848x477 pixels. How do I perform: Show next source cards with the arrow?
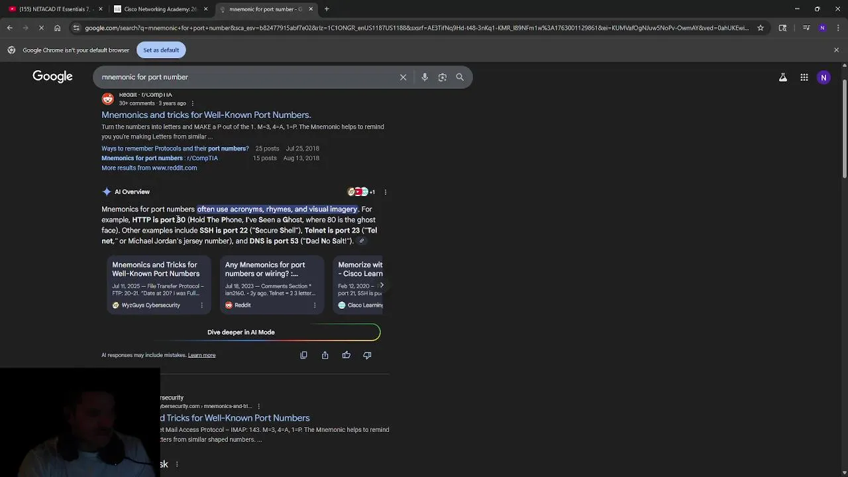382,286
